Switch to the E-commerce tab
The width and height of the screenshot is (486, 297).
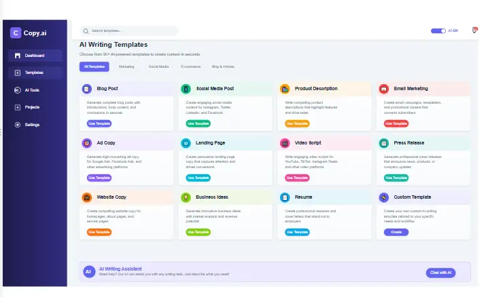point(190,66)
